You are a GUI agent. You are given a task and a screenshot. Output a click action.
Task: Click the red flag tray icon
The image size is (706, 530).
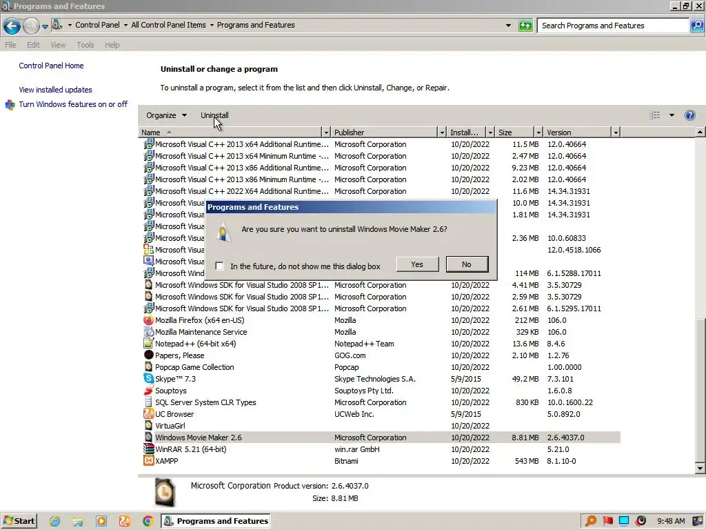pyautogui.click(x=608, y=521)
